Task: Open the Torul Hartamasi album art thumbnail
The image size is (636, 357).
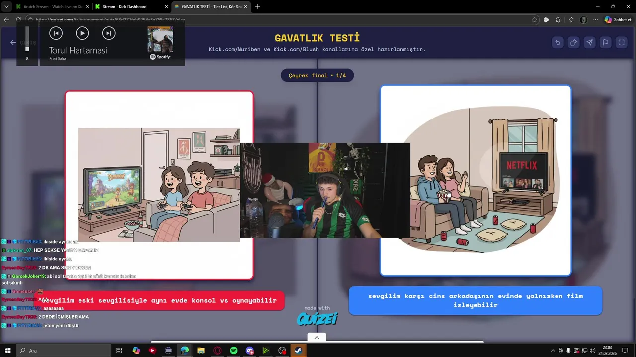Action: (160, 39)
